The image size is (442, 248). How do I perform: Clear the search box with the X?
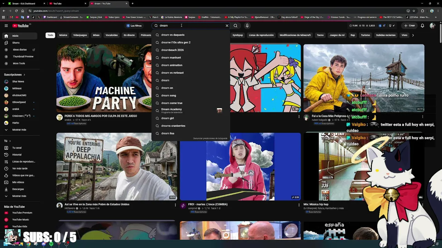[227, 25]
